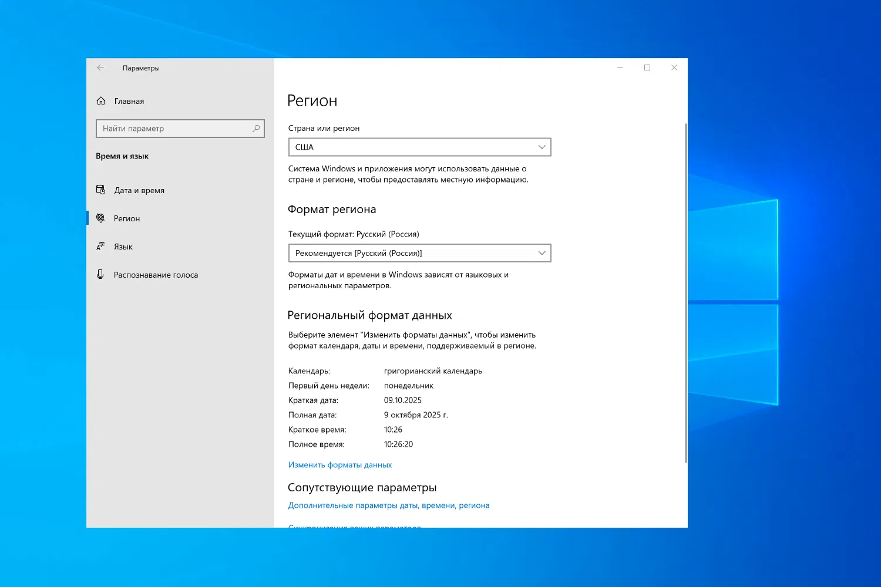
Task: Click the Регион globe icon
Action: click(x=100, y=218)
